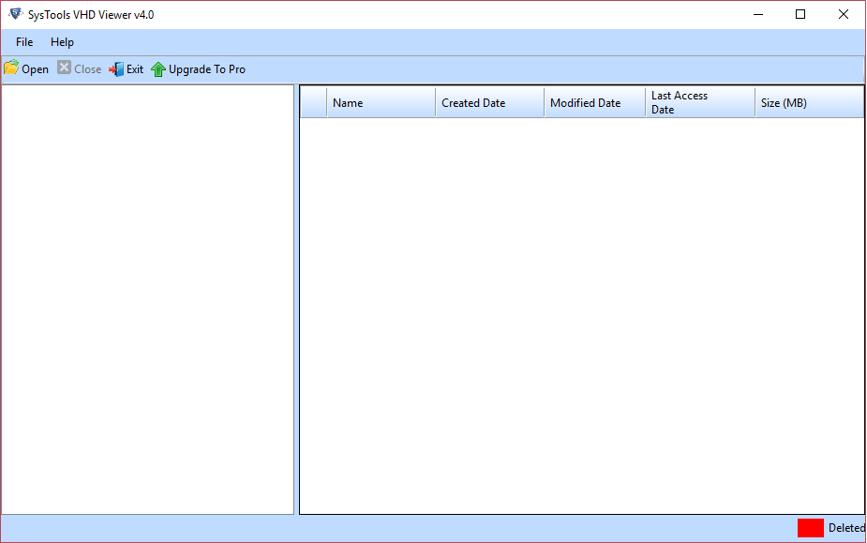Click the red Deleted color swatch
Image resolution: width=867 pixels, height=543 pixels.
[811, 527]
